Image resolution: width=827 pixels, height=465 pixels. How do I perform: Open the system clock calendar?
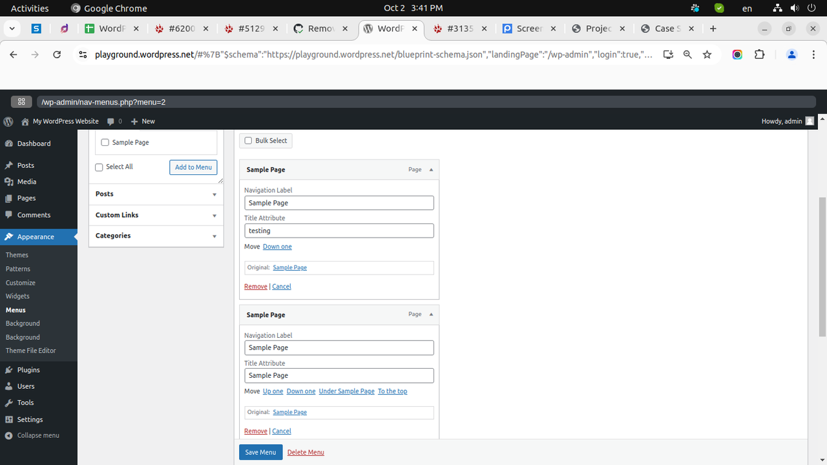coord(413,8)
